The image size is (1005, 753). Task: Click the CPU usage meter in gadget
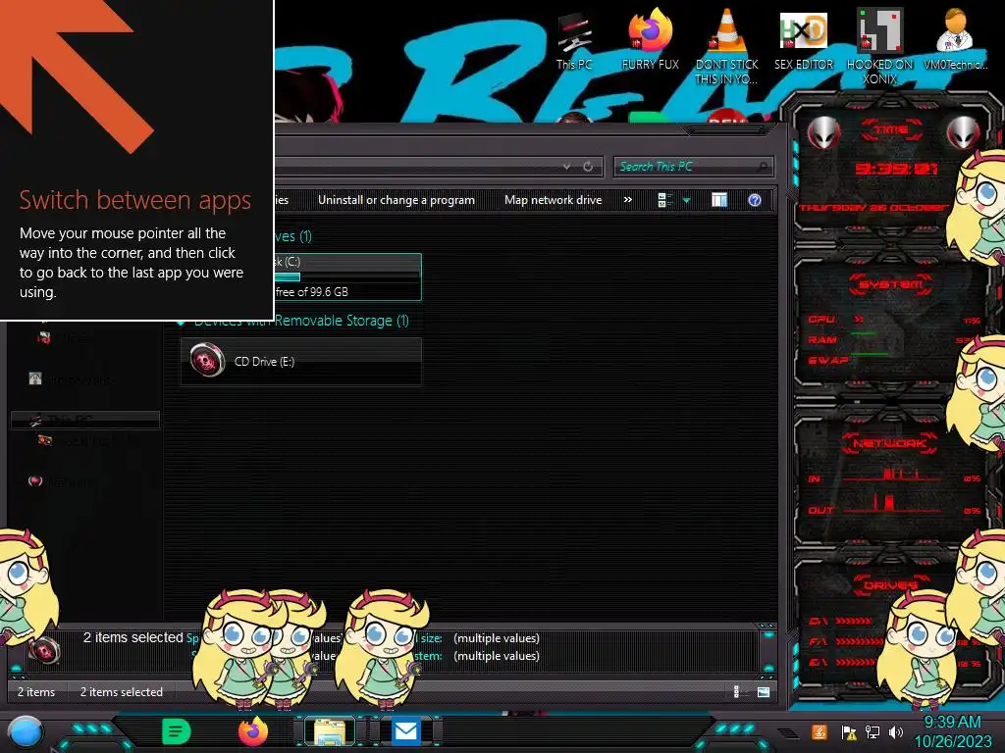tap(894, 319)
